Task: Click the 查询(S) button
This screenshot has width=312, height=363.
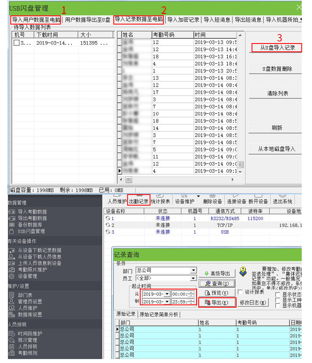Action: 217,284
